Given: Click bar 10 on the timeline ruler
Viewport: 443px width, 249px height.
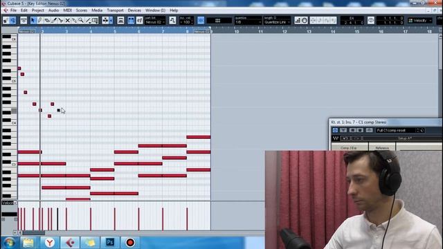Looking at the screenshot, I should coord(237,31).
